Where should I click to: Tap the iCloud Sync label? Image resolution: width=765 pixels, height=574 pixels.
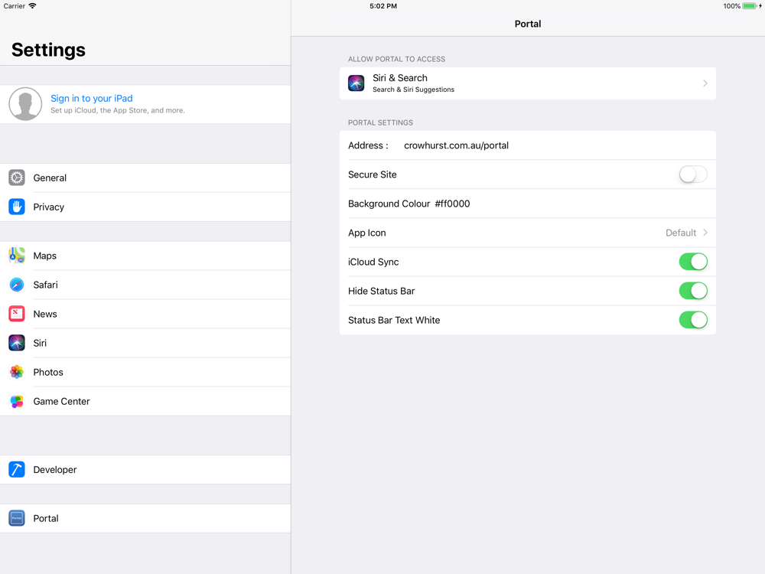pos(373,262)
